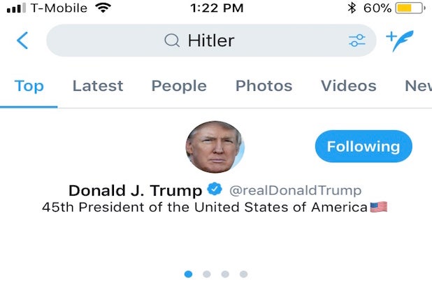
Task: Switch to the People tab
Action: 179,86
